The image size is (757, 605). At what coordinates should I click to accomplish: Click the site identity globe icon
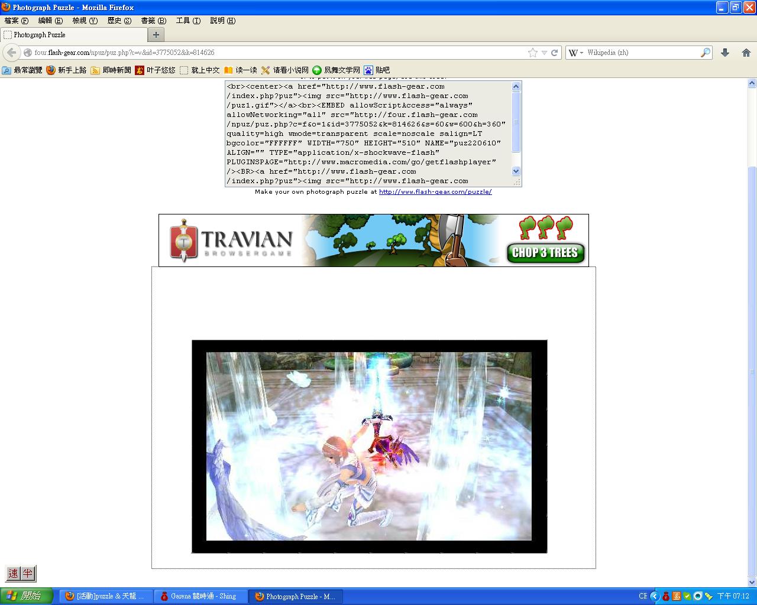click(x=28, y=53)
